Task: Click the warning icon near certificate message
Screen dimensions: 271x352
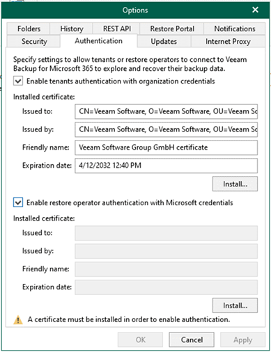Action: pos(18,320)
